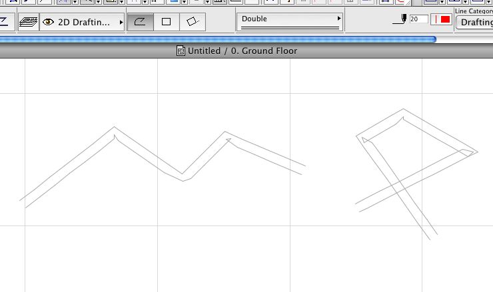Click the pen number field showing 20
This screenshot has height=292, width=493.
tap(418, 19)
